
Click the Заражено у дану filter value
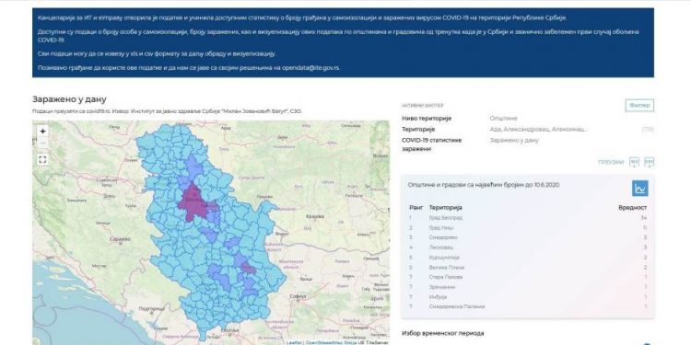click(x=514, y=141)
